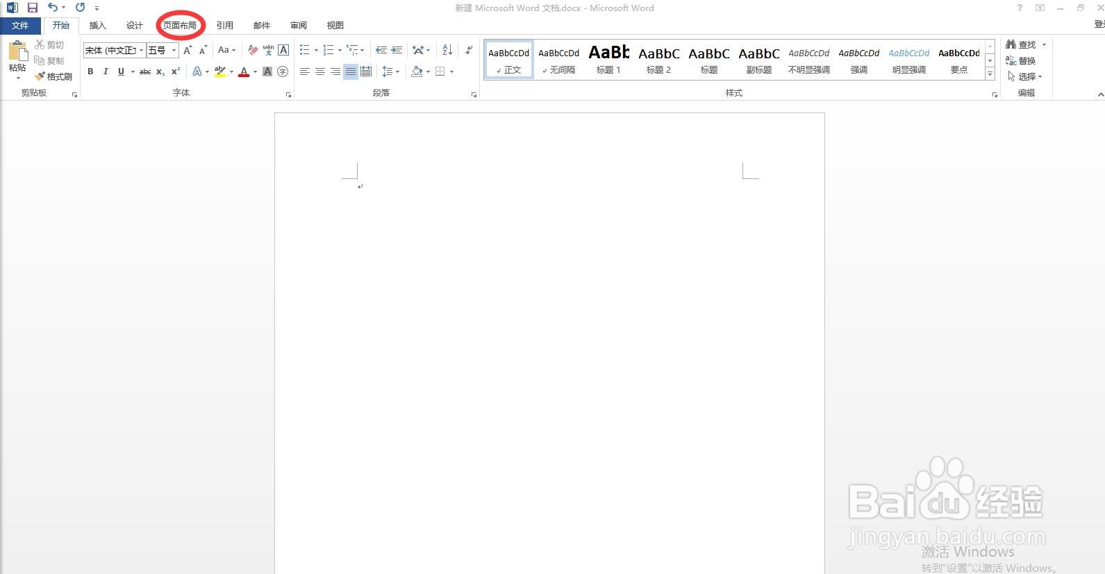
Task: Align text right
Action: 335,71
